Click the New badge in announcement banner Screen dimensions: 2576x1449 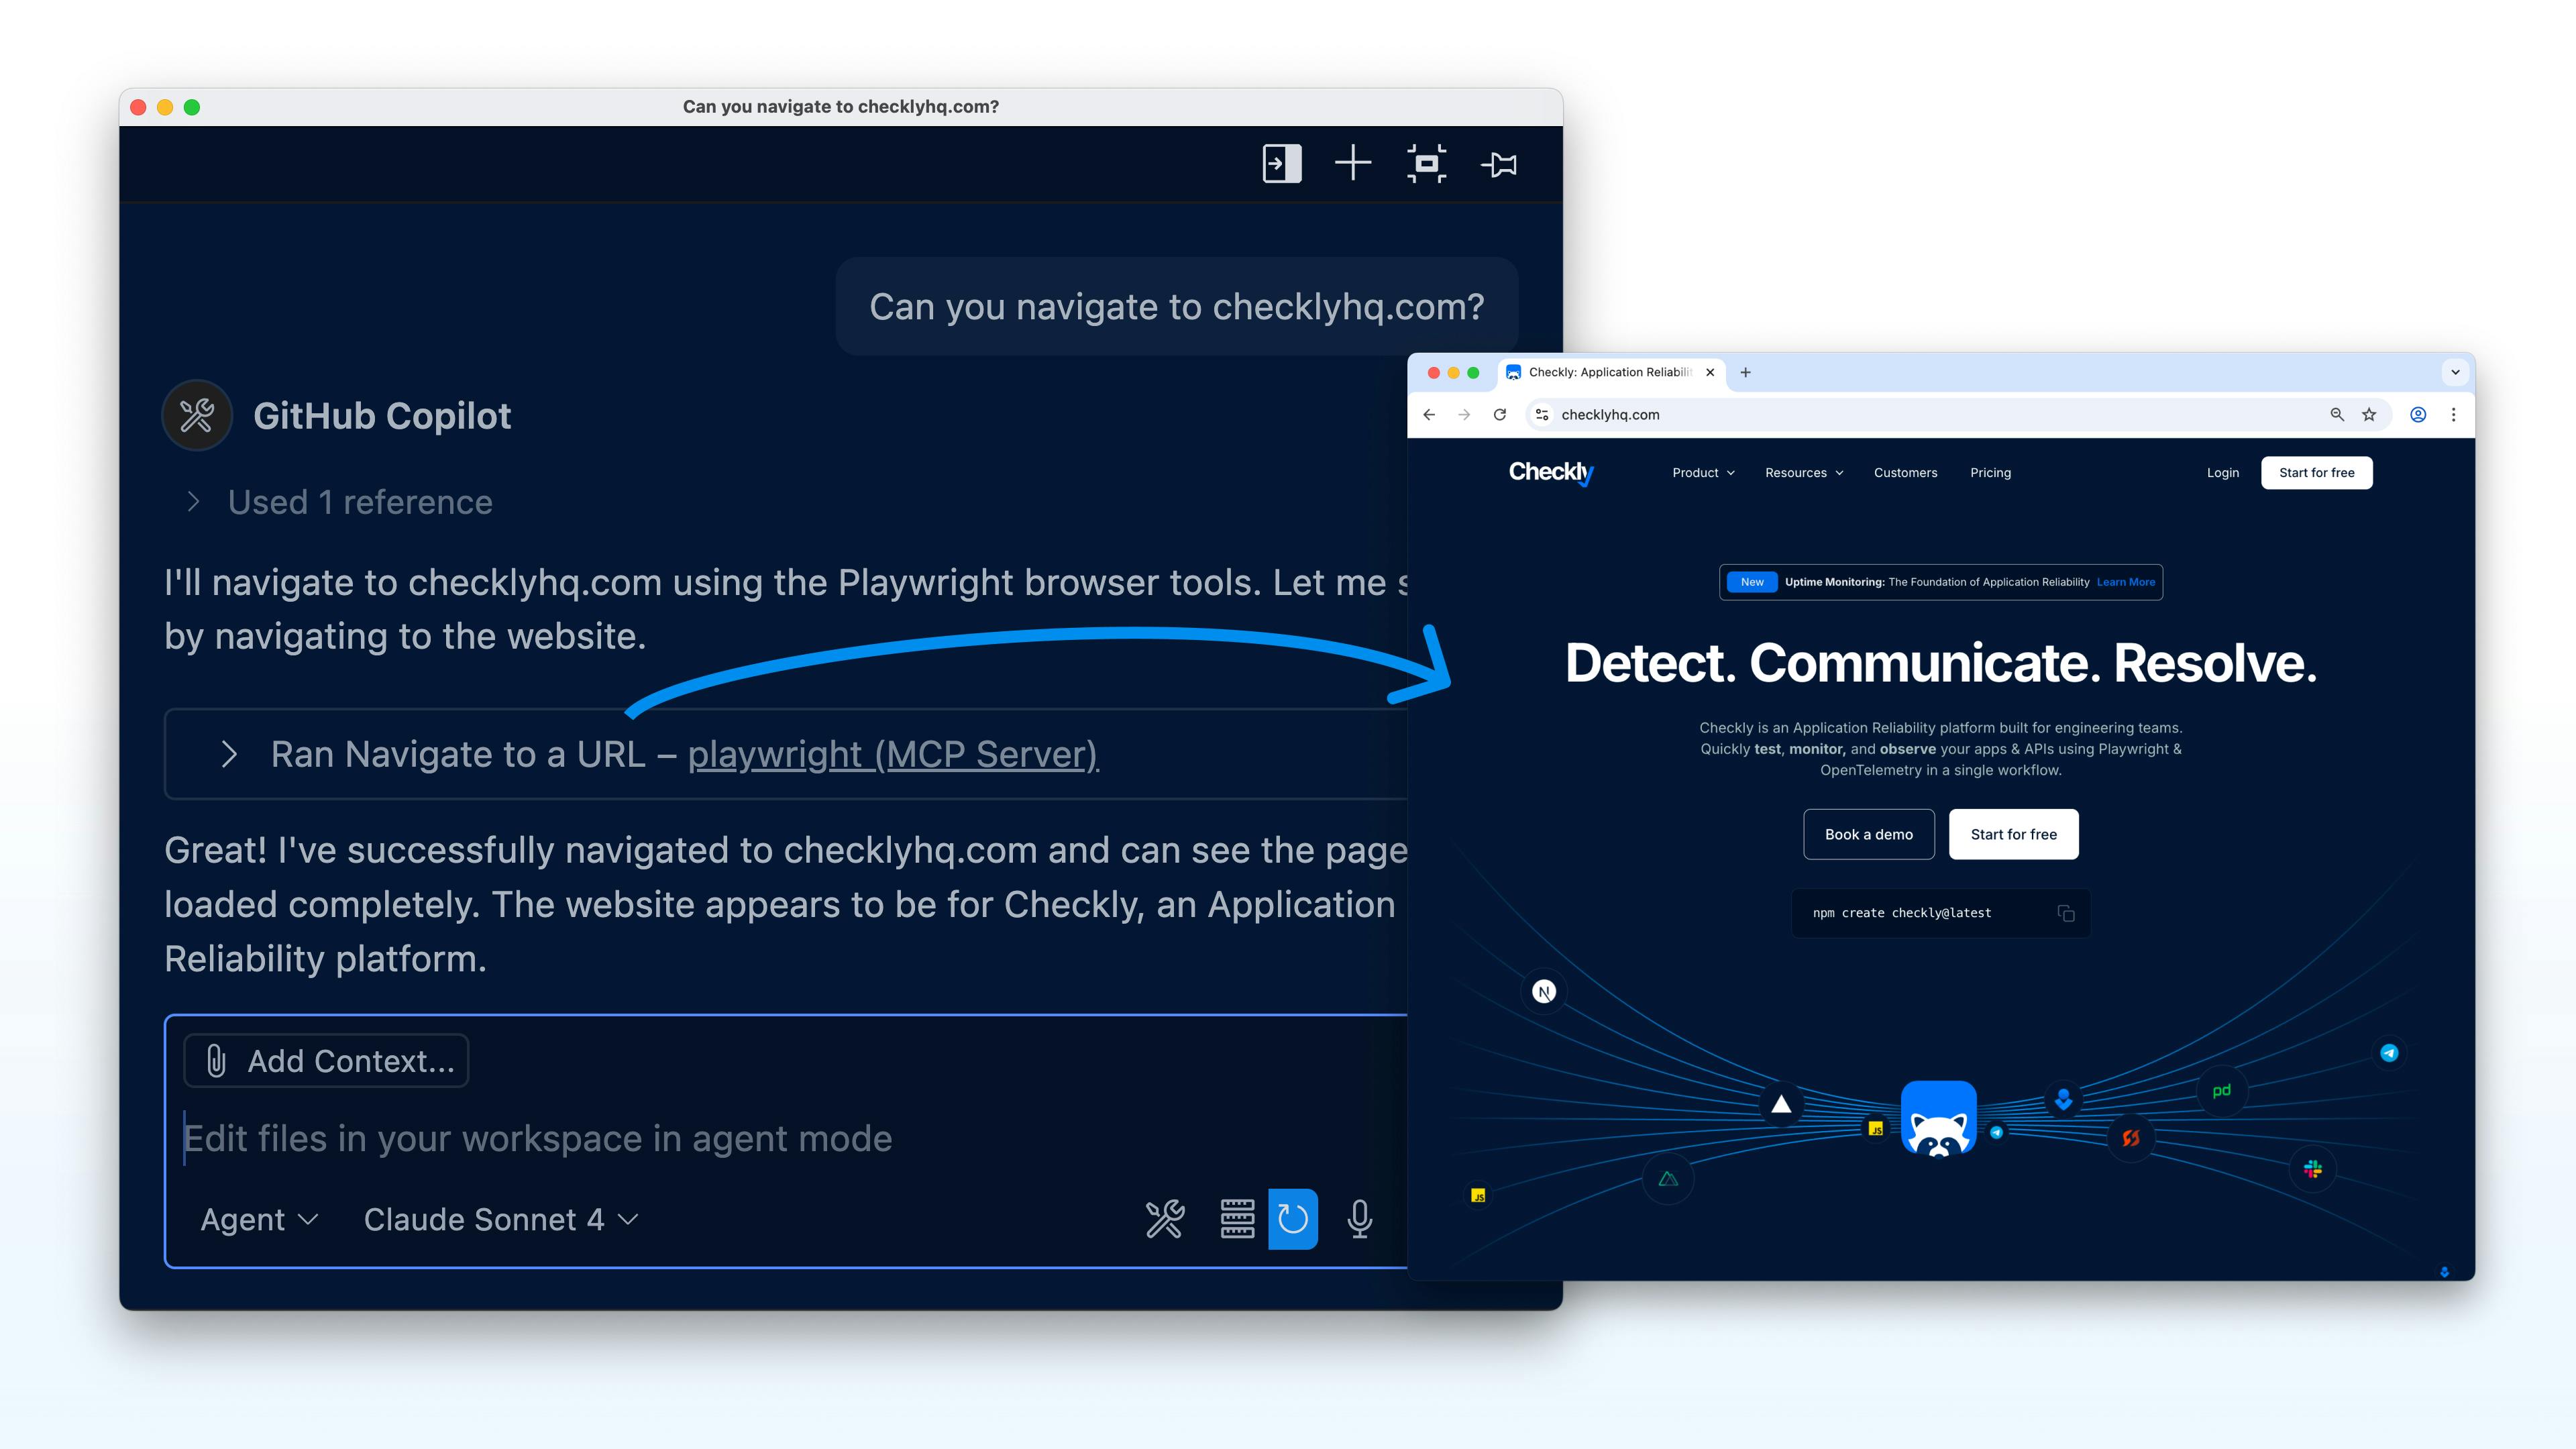coord(1752,582)
